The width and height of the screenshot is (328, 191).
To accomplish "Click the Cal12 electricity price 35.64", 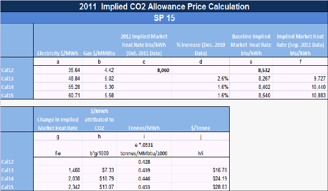I will (x=74, y=70).
